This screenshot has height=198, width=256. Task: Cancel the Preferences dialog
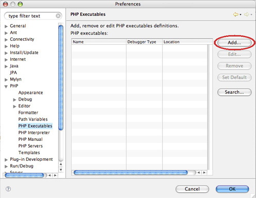[x=192, y=189]
